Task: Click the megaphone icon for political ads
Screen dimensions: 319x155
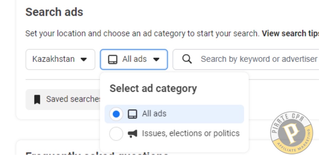Action: point(132,134)
